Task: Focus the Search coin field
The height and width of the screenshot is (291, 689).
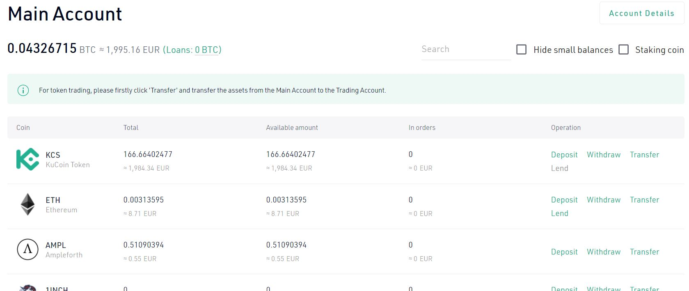Action: (466, 50)
